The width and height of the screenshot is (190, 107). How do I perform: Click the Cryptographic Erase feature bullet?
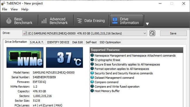pos(92,60)
